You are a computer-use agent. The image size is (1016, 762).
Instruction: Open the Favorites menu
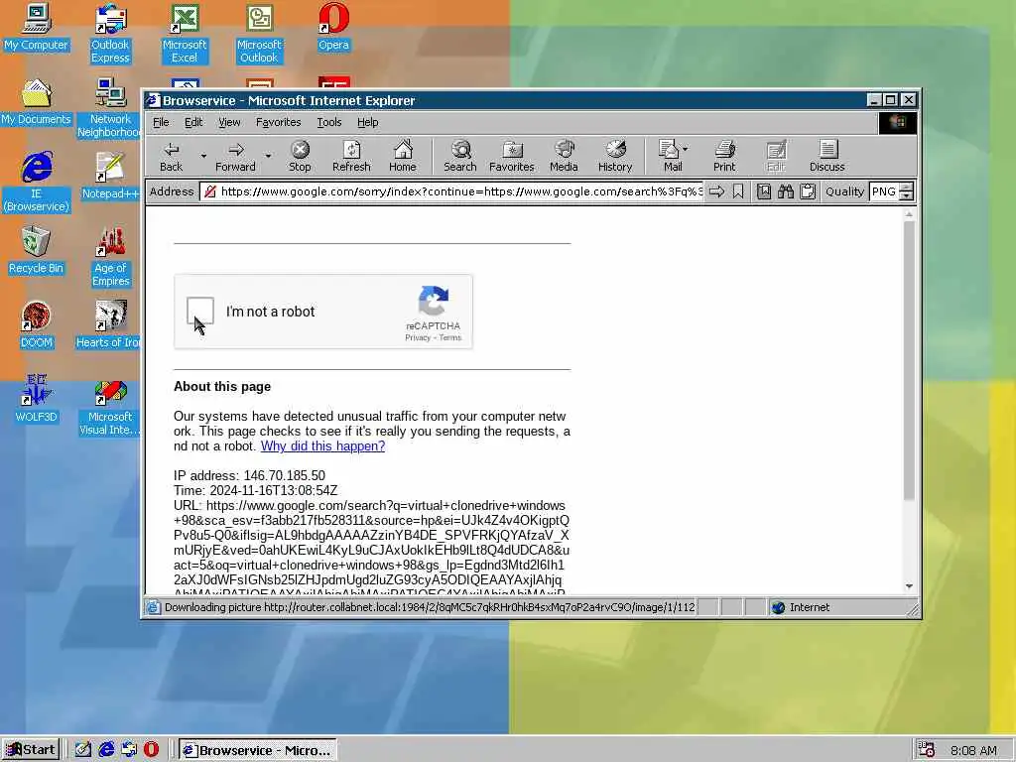pos(278,122)
